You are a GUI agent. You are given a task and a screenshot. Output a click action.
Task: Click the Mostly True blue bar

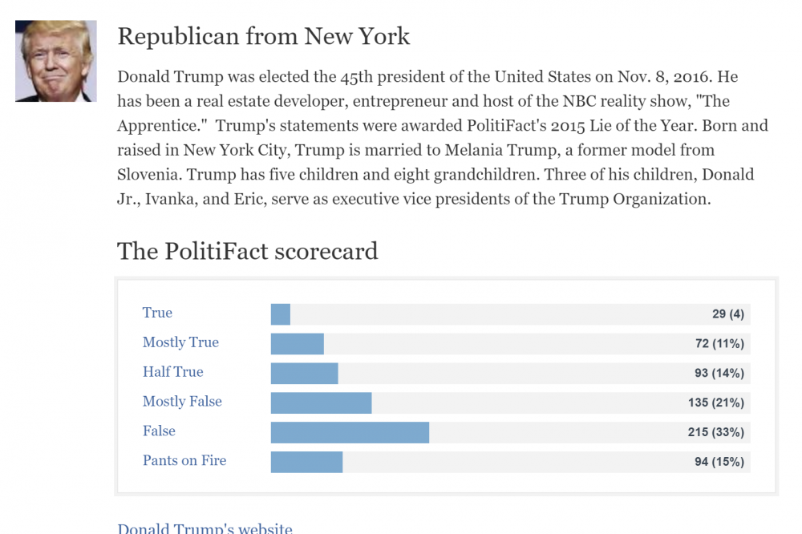click(298, 344)
